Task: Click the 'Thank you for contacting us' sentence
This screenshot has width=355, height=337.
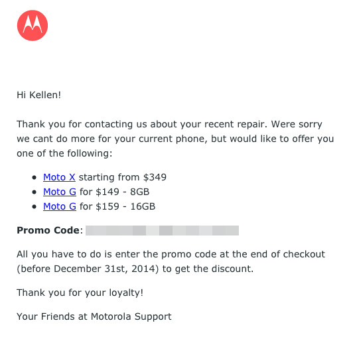Action: (141, 124)
